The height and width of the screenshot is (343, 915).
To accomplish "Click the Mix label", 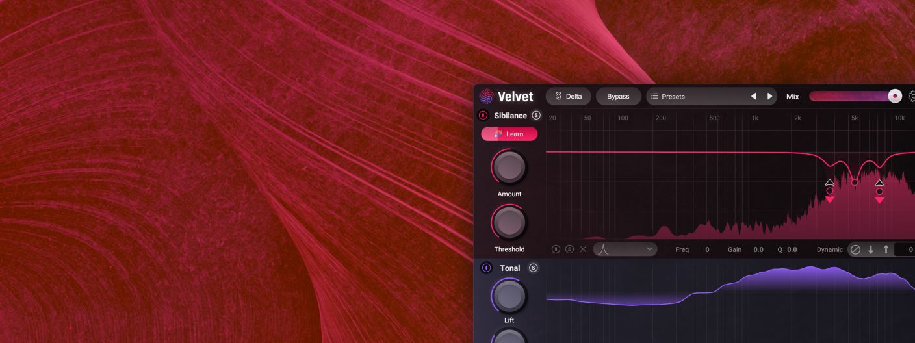I will [x=793, y=96].
